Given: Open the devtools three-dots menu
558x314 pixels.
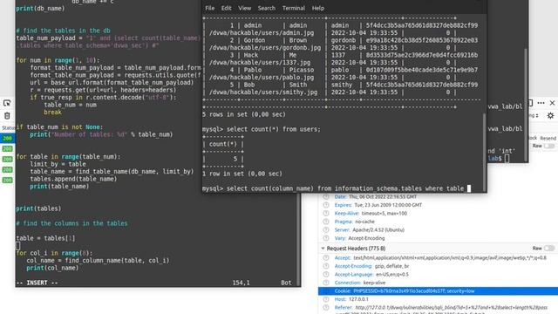Looking at the screenshot, I should point(541,103).
